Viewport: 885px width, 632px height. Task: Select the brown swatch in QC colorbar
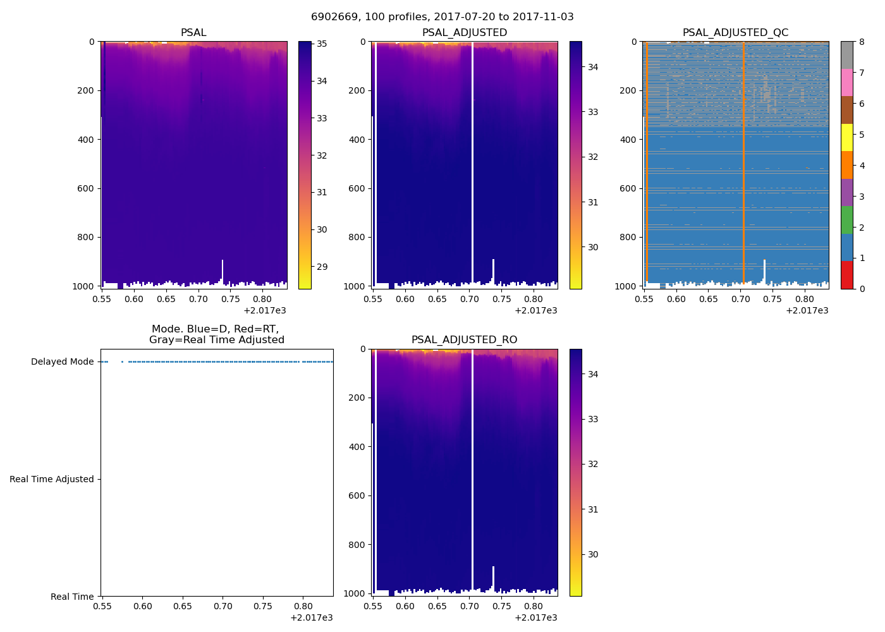847,110
